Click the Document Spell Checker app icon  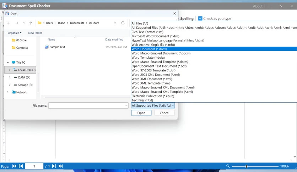pyautogui.click(x=5, y=6)
